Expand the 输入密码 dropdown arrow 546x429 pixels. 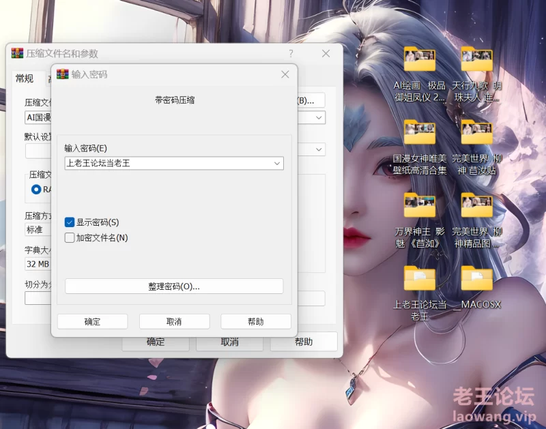pyautogui.click(x=276, y=164)
